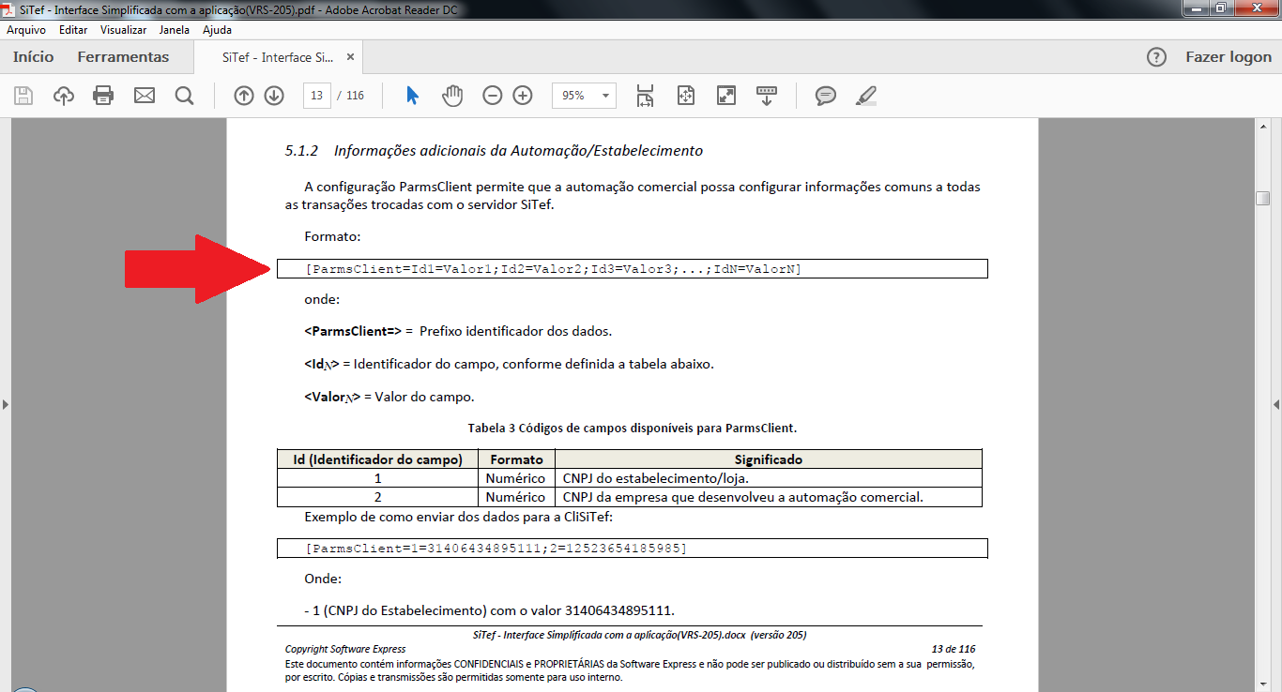Select the highlighter pen tool

coord(866,96)
